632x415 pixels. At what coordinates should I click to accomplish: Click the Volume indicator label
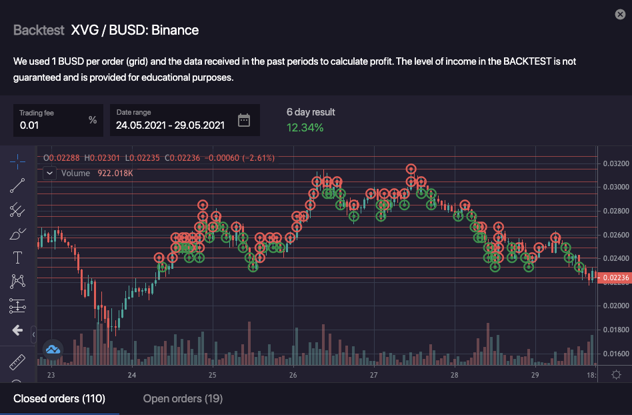coord(75,173)
